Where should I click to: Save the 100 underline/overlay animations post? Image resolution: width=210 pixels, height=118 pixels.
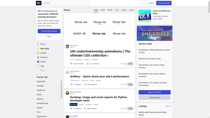pyautogui.click(x=130, y=64)
